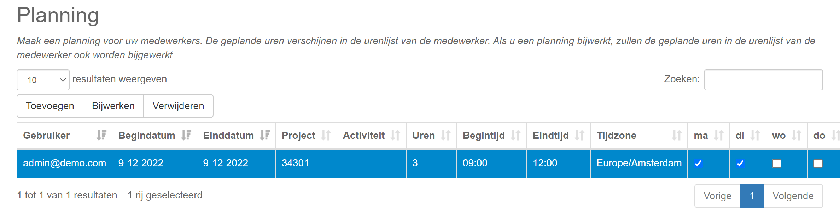
Task: Enable the wo (Wednesday) checkbox
Action: tap(777, 164)
